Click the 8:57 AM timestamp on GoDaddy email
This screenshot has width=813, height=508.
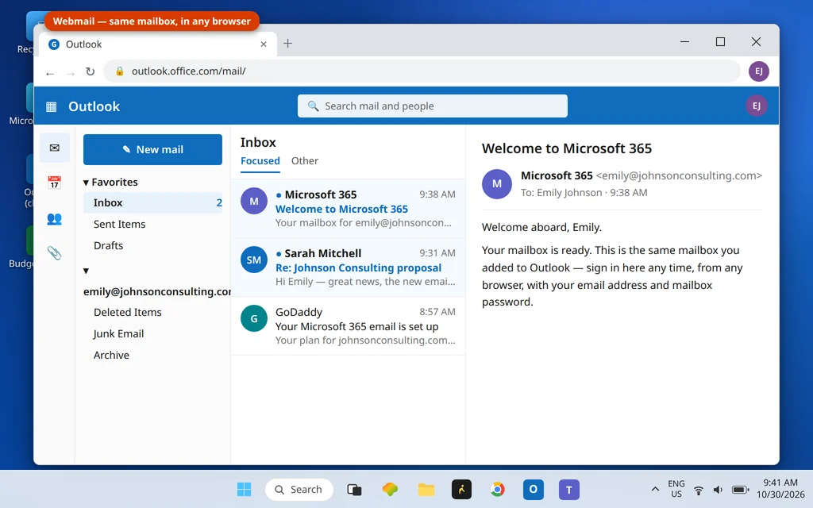click(437, 311)
